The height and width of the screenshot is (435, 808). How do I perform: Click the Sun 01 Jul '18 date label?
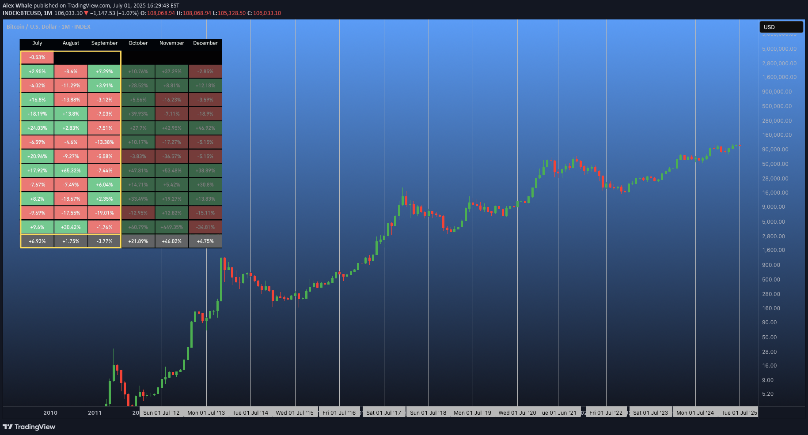tap(428, 413)
